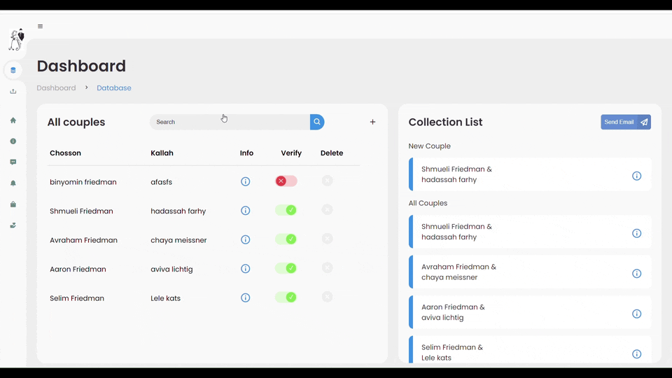This screenshot has width=672, height=378.
Task: Toggle verify switch for Shmueli Friedman
Action: tap(286, 211)
